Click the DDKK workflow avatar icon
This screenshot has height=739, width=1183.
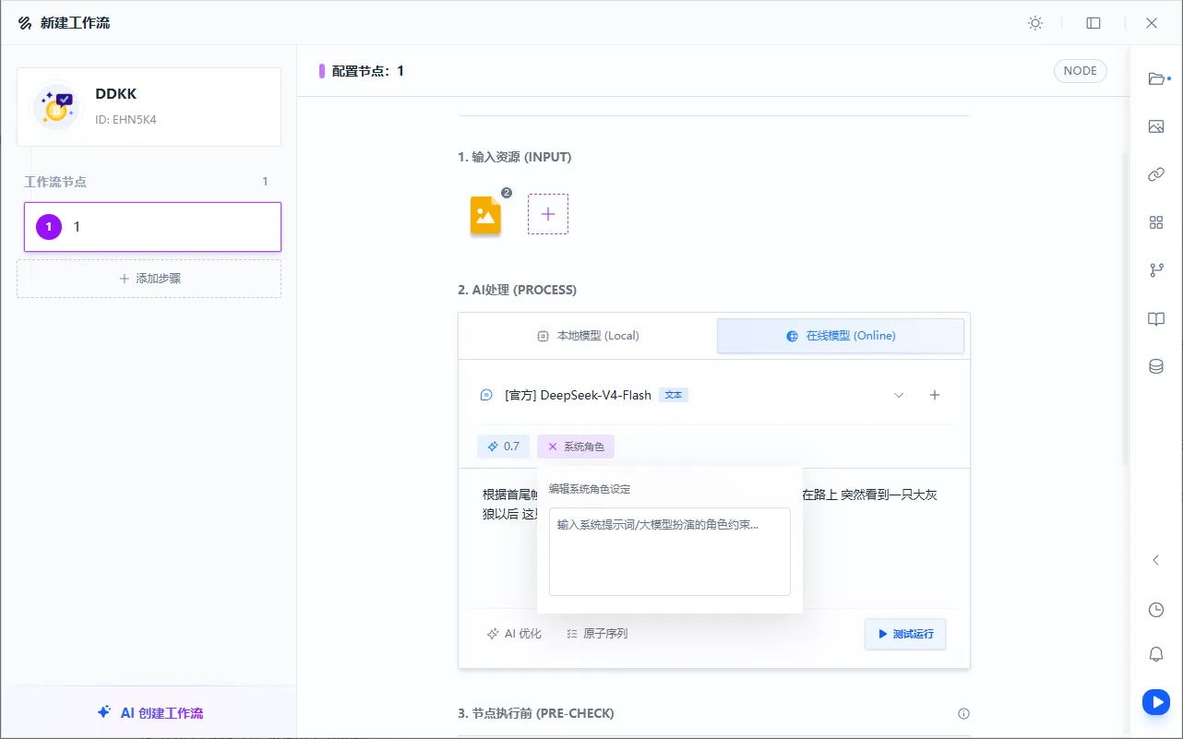56,107
